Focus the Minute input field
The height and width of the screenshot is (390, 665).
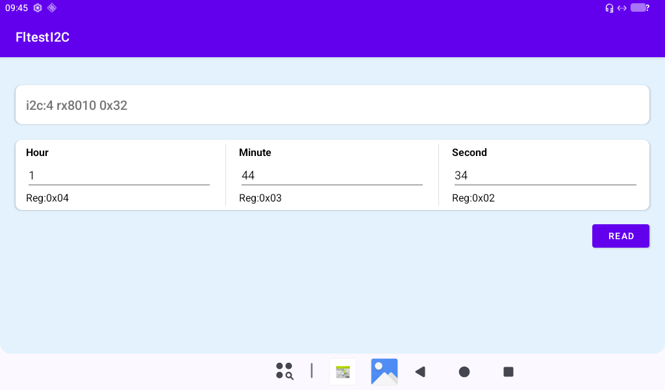pyautogui.click(x=332, y=175)
